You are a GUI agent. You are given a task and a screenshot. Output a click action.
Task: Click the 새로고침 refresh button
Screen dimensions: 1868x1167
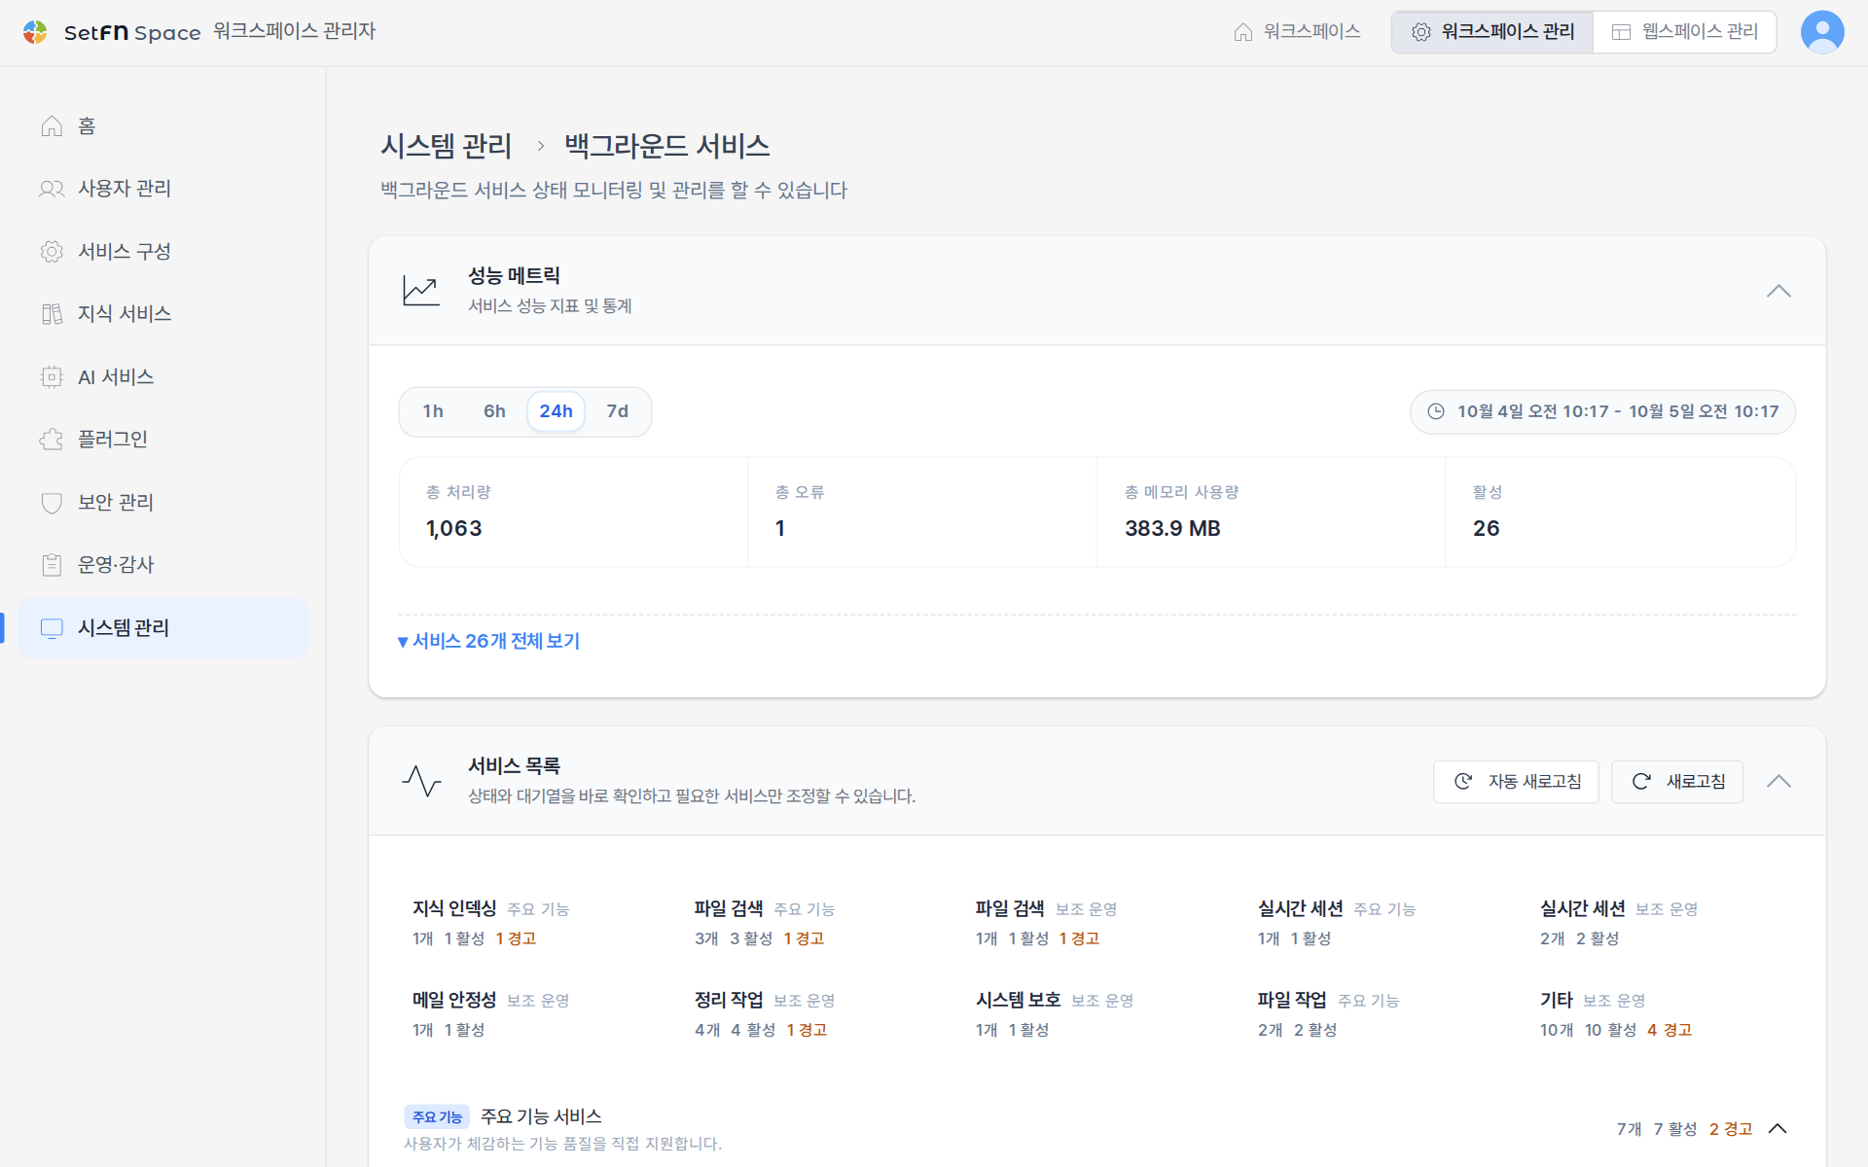pyautogui.click(x=1677, y=782)
